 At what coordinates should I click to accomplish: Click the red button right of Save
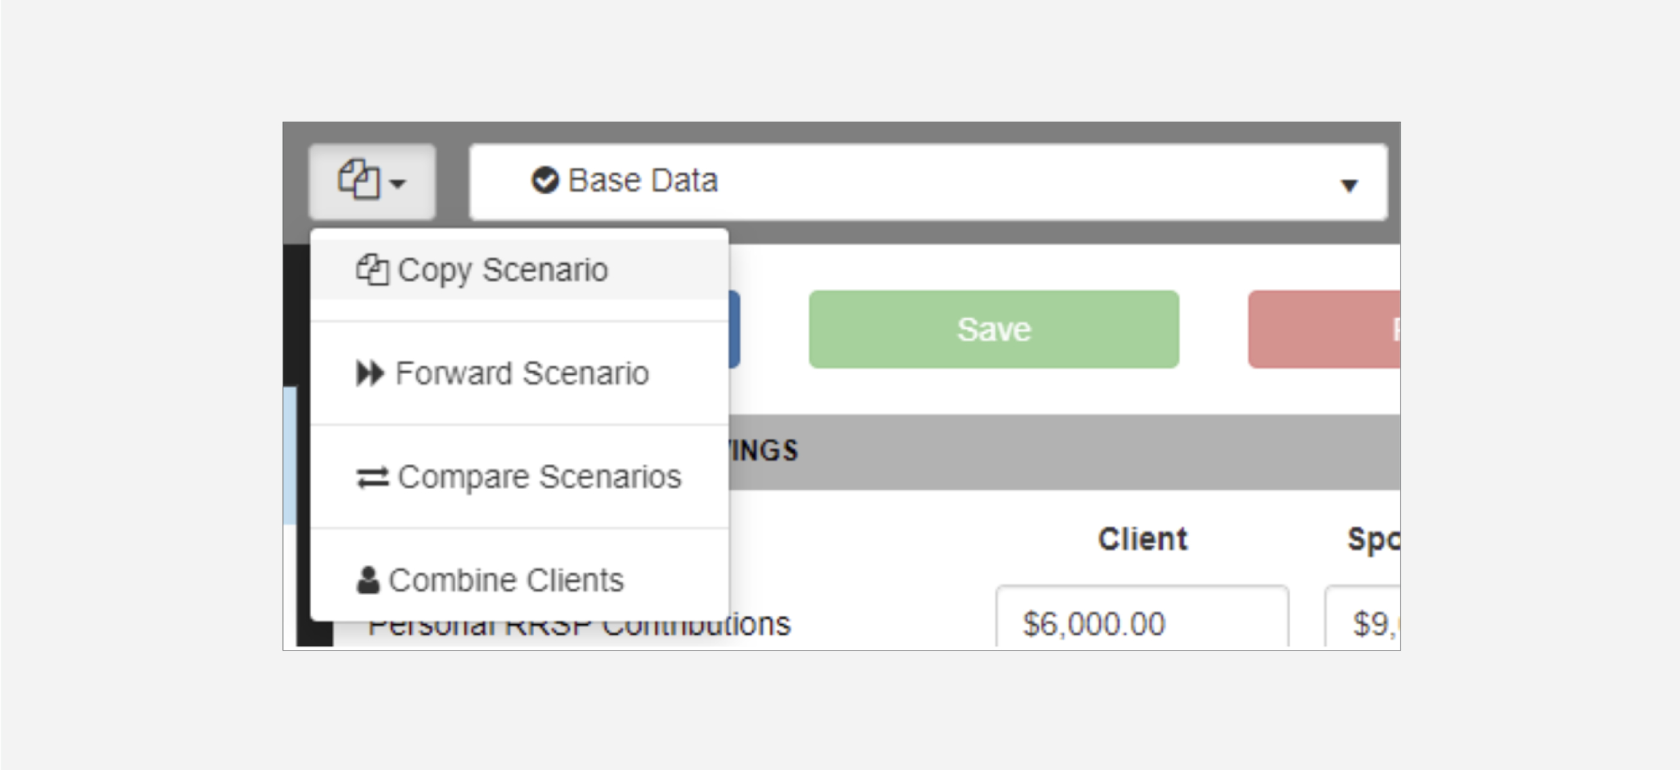pyautogui.click(x=1324, y=330)
